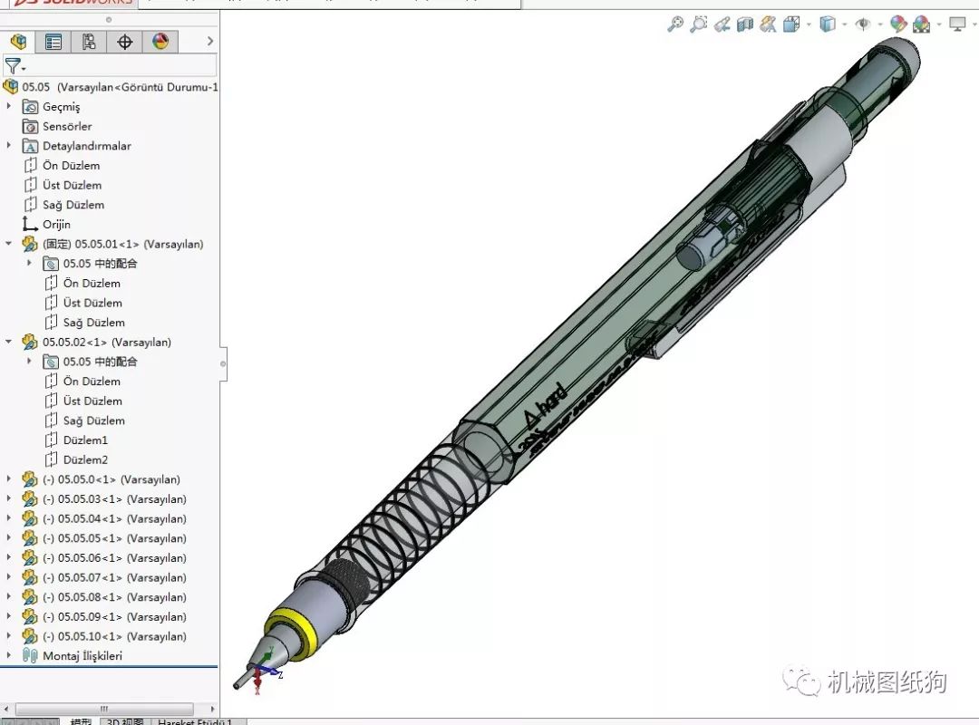
Task: Click the Zoom to Fit icon
Action: [675, 24]
